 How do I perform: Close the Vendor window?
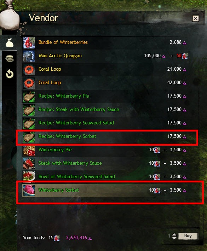point(196,18)
